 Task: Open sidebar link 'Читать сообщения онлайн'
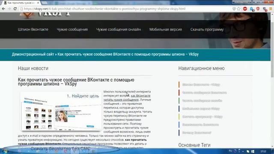202,101
